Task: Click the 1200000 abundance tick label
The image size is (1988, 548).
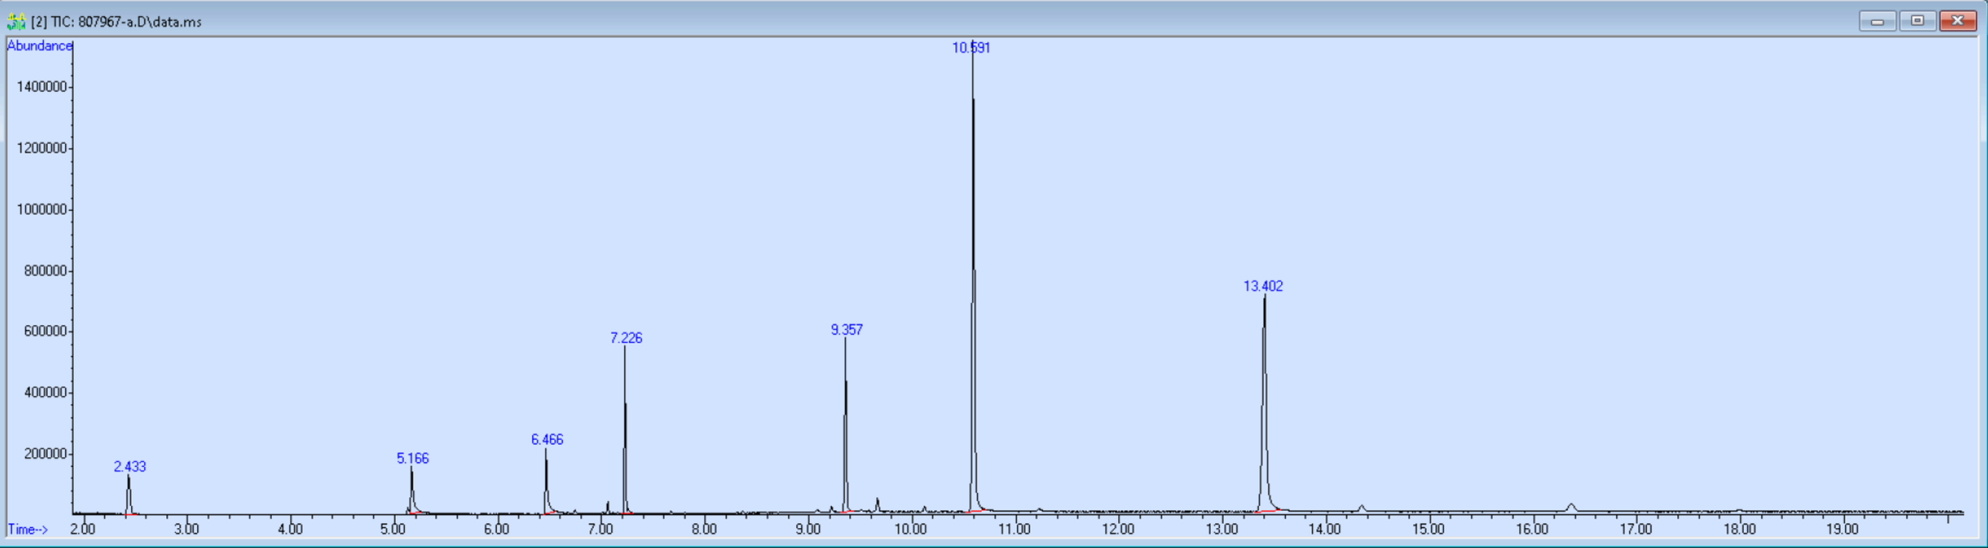Action: (x=41, y=149)
